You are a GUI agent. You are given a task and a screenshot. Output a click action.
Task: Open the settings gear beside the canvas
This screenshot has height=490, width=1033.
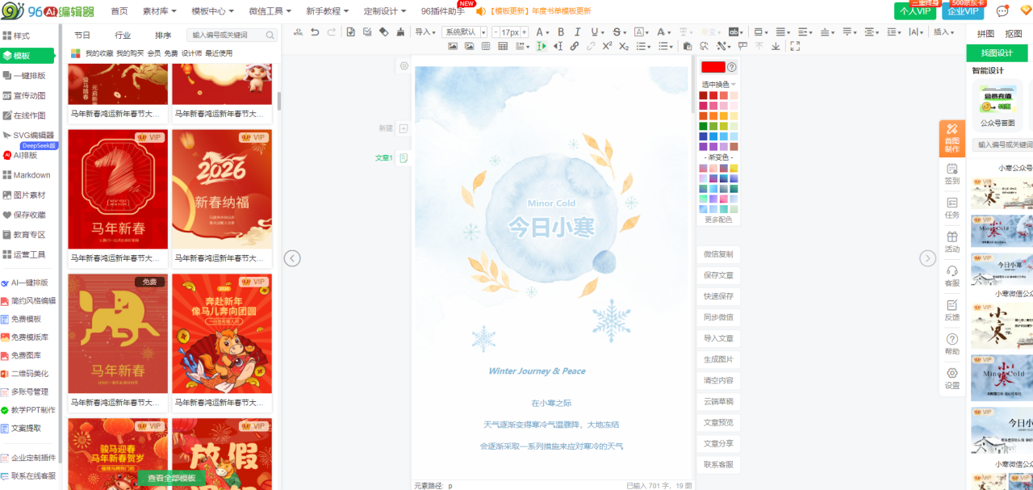coord(404,66)
